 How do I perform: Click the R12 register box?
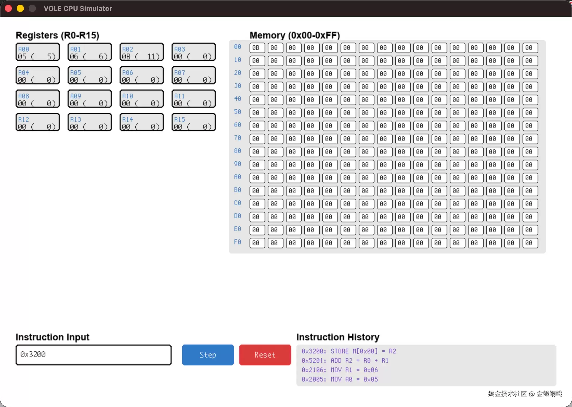point(38,122)
